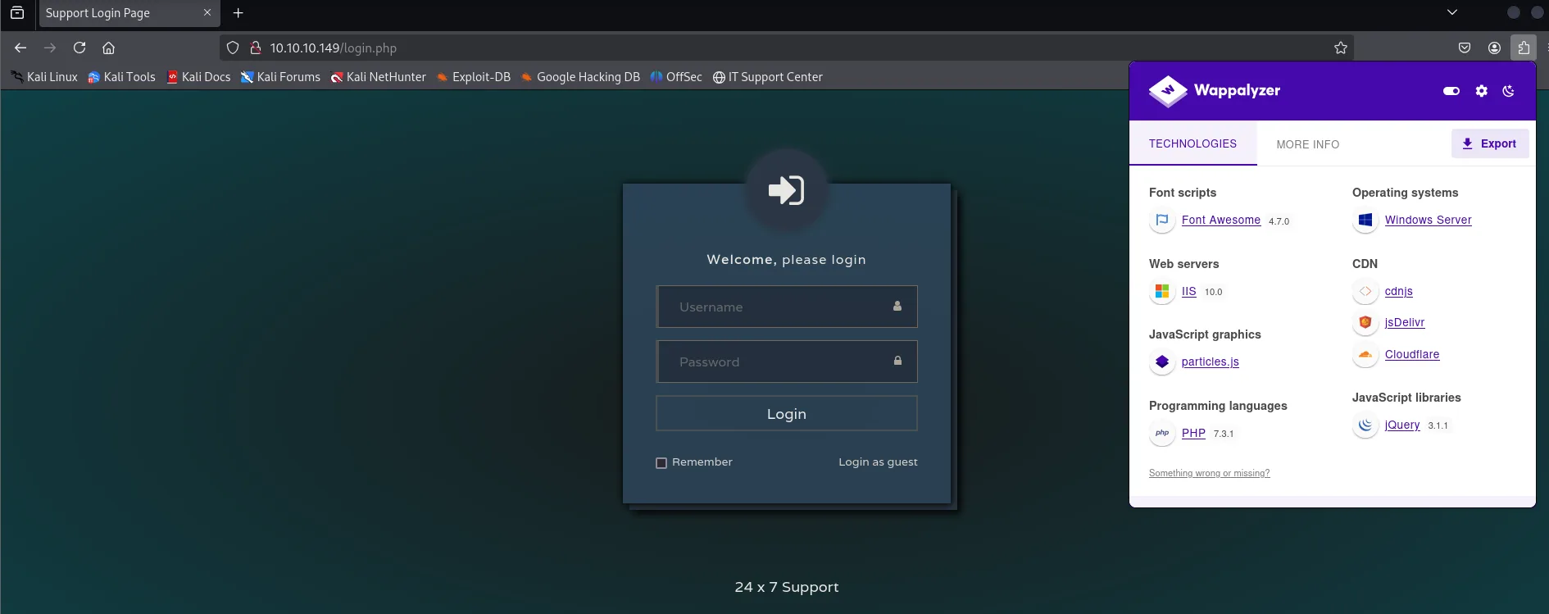
Task: Toggle the Wappalyzer enable switch
Action: [x=1451, y=91]
